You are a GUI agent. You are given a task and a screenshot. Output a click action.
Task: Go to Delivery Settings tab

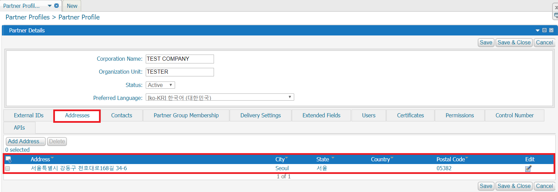point(260,115)
